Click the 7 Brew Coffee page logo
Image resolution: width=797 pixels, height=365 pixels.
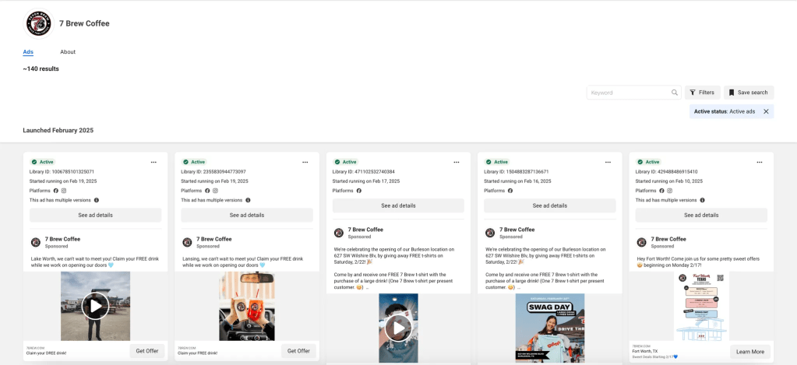(38, 23)
